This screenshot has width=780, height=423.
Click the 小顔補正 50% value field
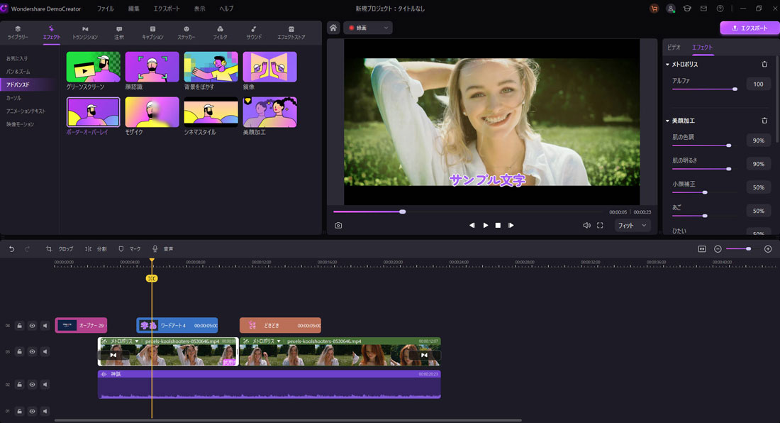pyautogui.click(x=758, y=187)
